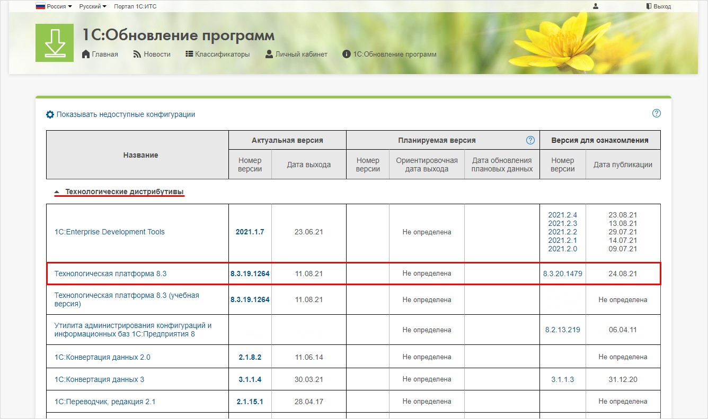This screenshot has width=708, height=419.
Task: Open 1С:Обновление программ info menu item
Action: 390,54
